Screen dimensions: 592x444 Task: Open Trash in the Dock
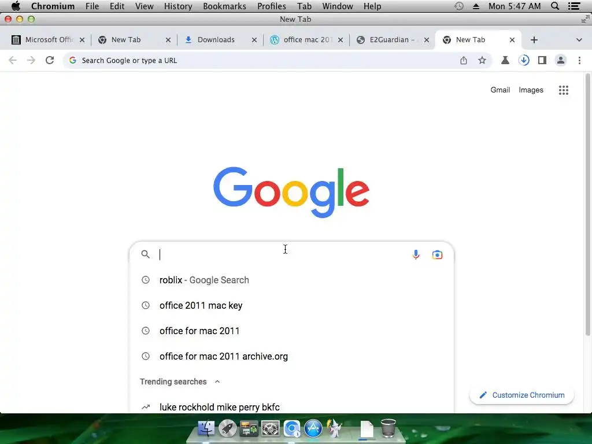point(388,428)
